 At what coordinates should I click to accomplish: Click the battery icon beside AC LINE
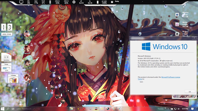coord(98,2)
